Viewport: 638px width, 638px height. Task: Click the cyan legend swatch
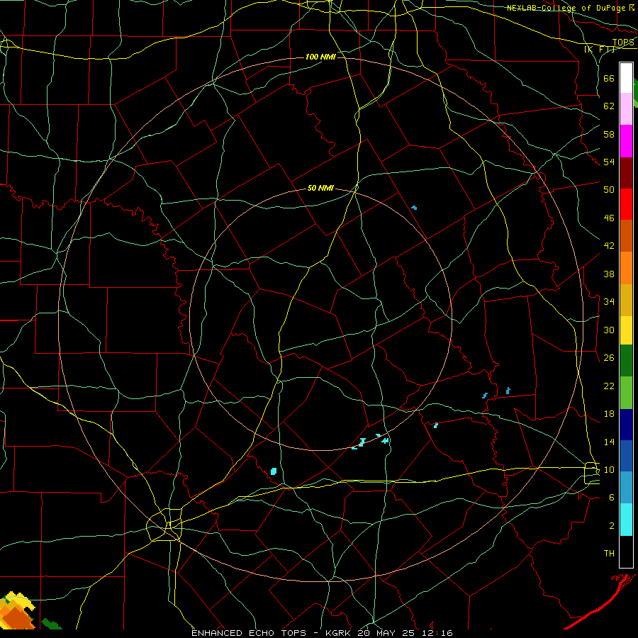[x=626, y=520]
